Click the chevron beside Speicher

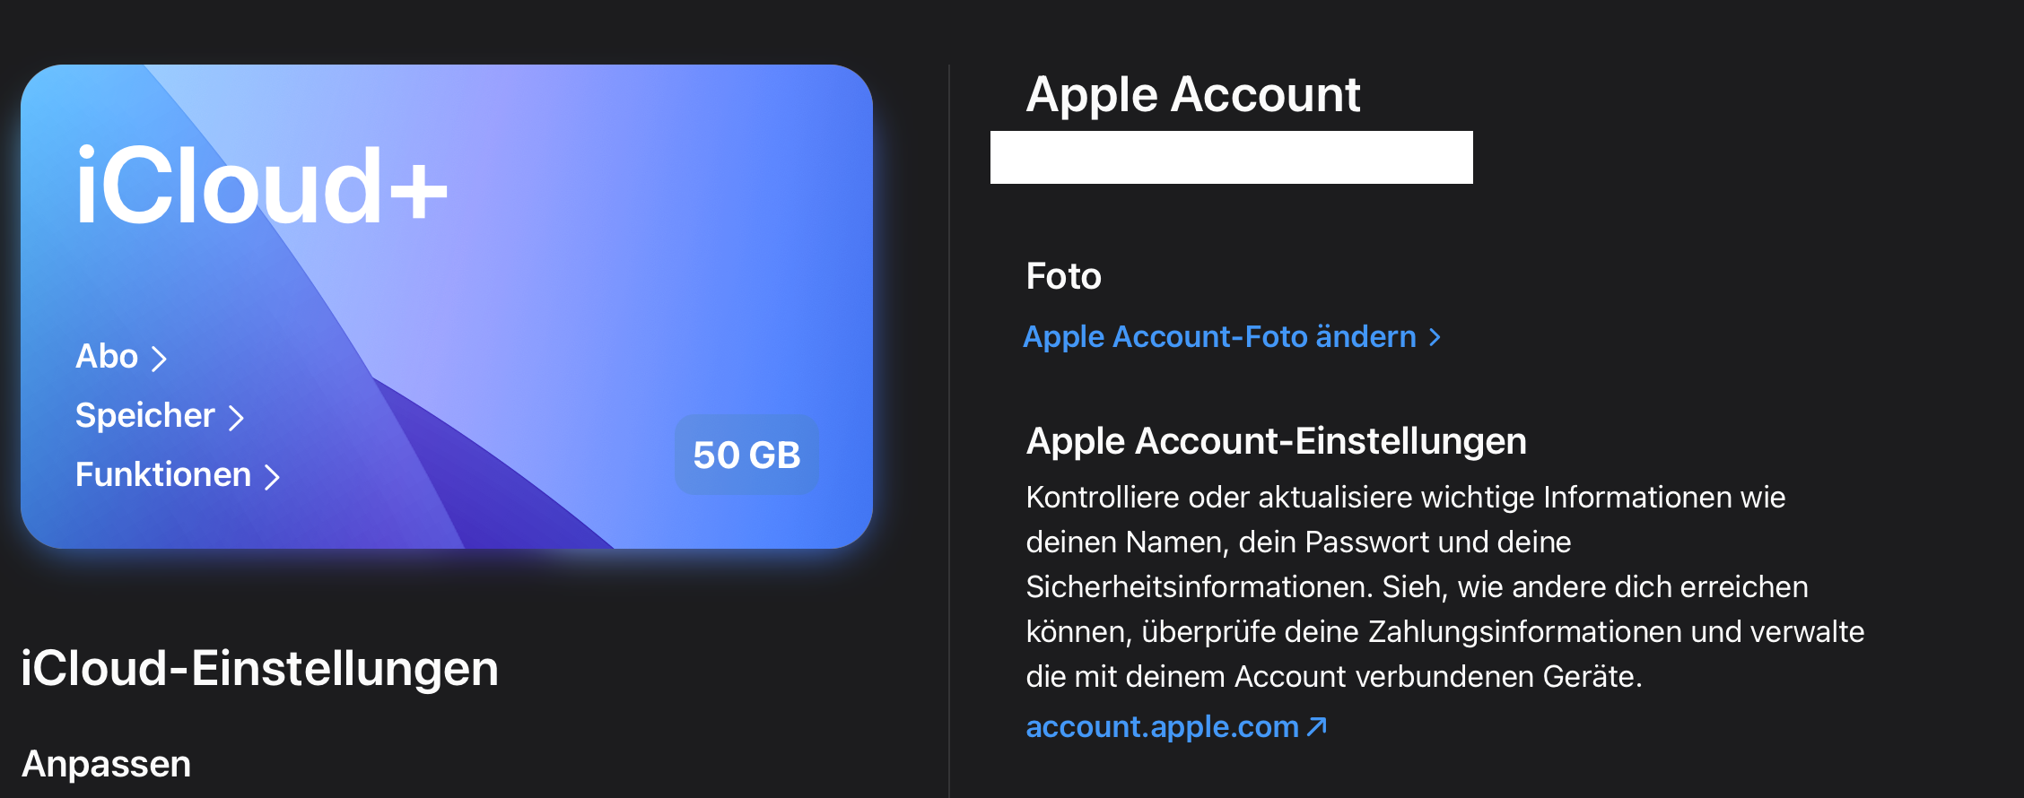click(x=236, y=418)
